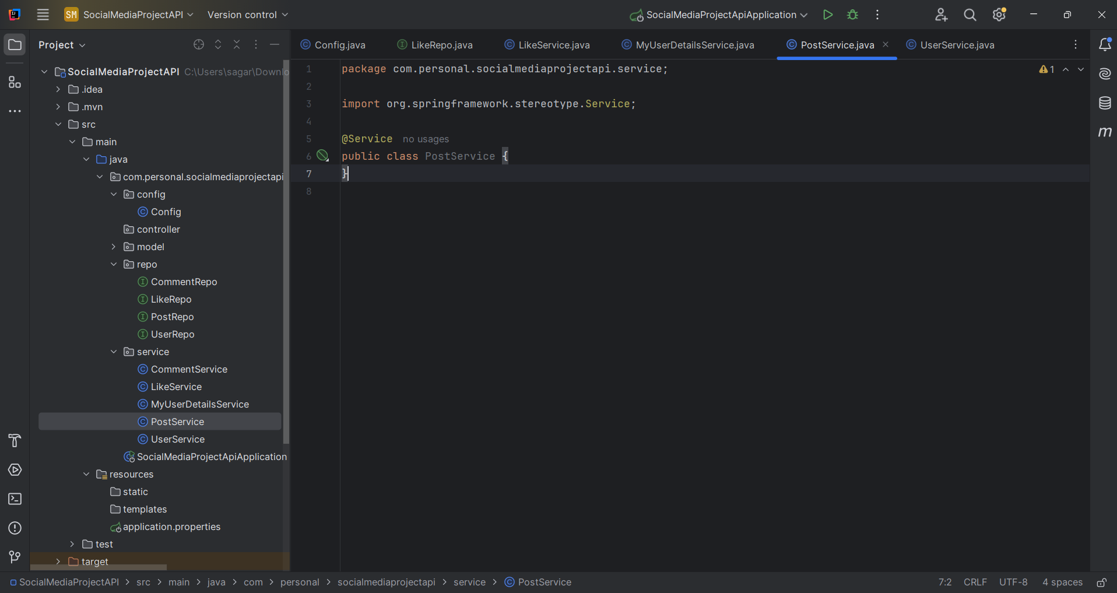Collapse the resources folder
1117x593 pixels.
pos(86,474)
